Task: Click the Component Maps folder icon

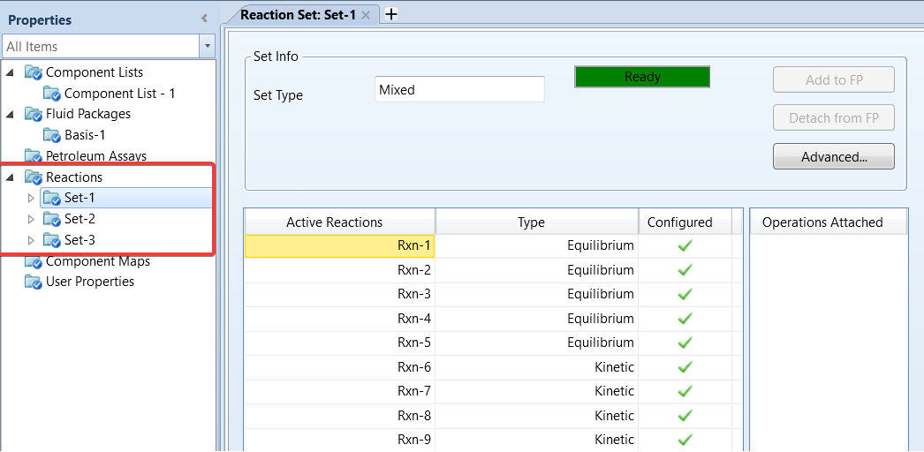Action: pyautogui.click(x=34, y=261)
